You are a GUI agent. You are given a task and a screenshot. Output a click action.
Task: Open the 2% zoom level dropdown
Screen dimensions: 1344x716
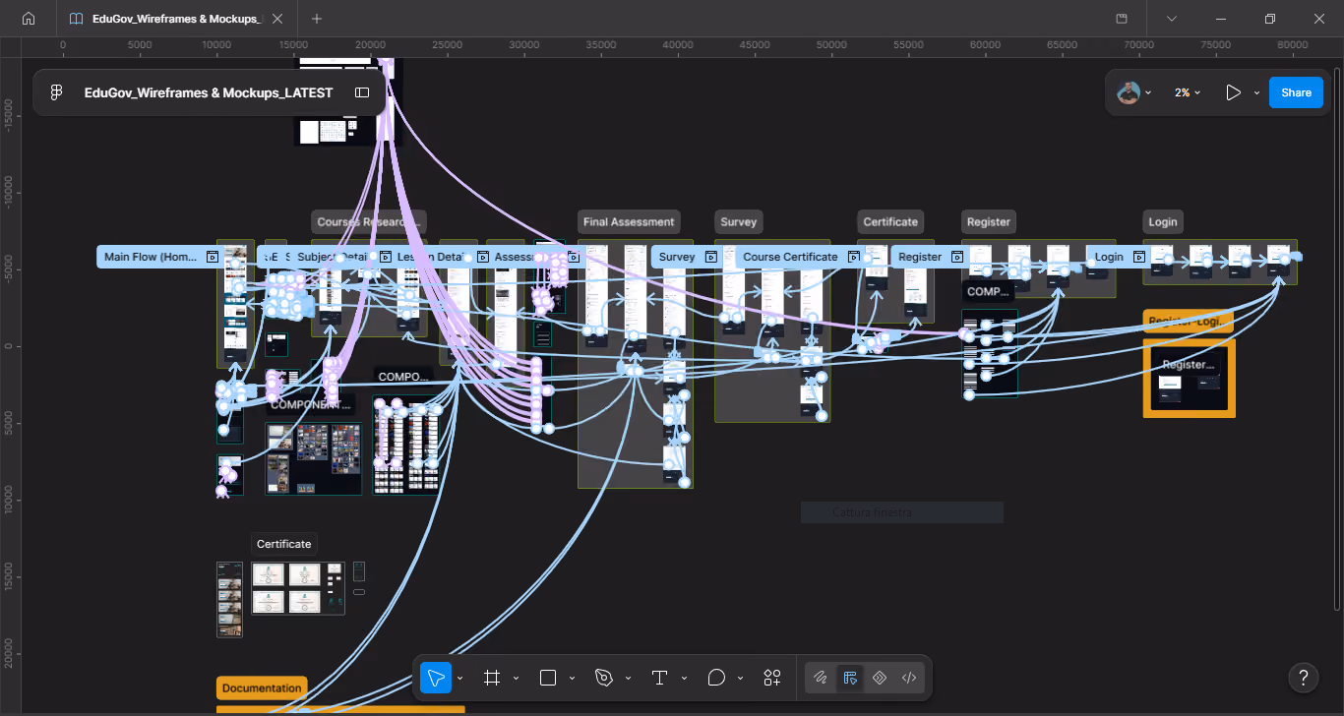pyautogui.click(x=1188, y=92)
